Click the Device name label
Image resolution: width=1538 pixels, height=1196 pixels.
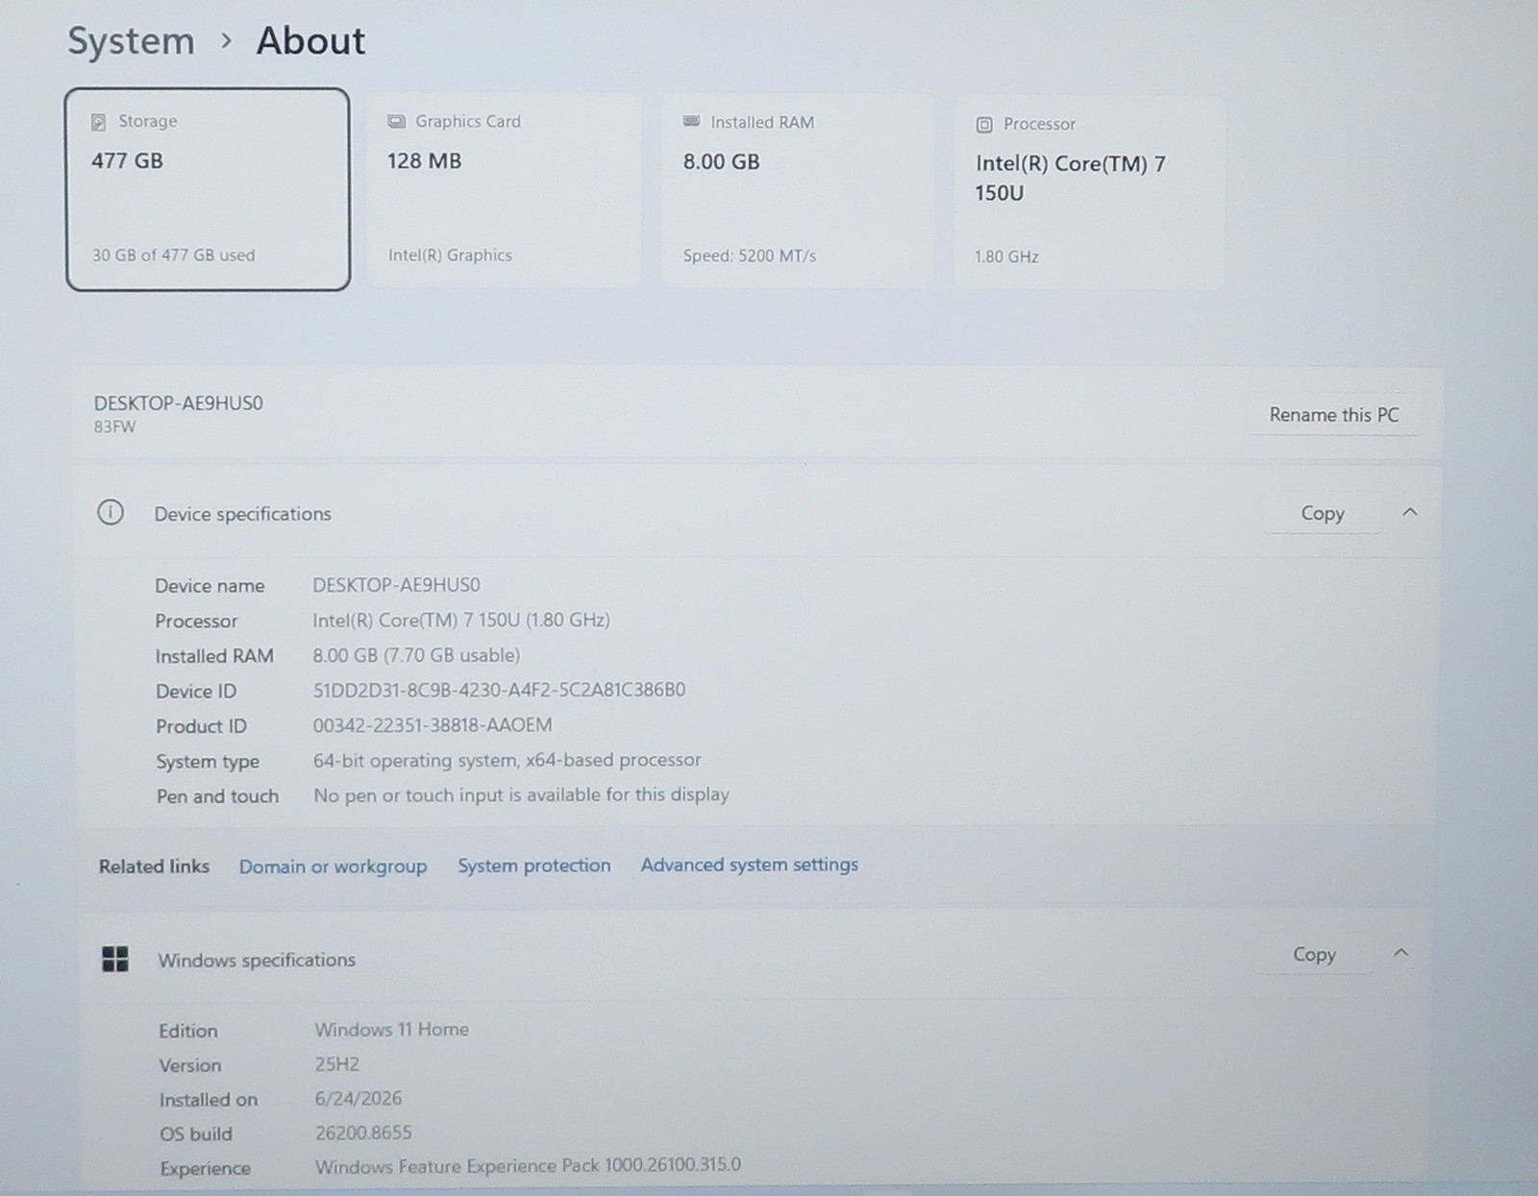210,586
